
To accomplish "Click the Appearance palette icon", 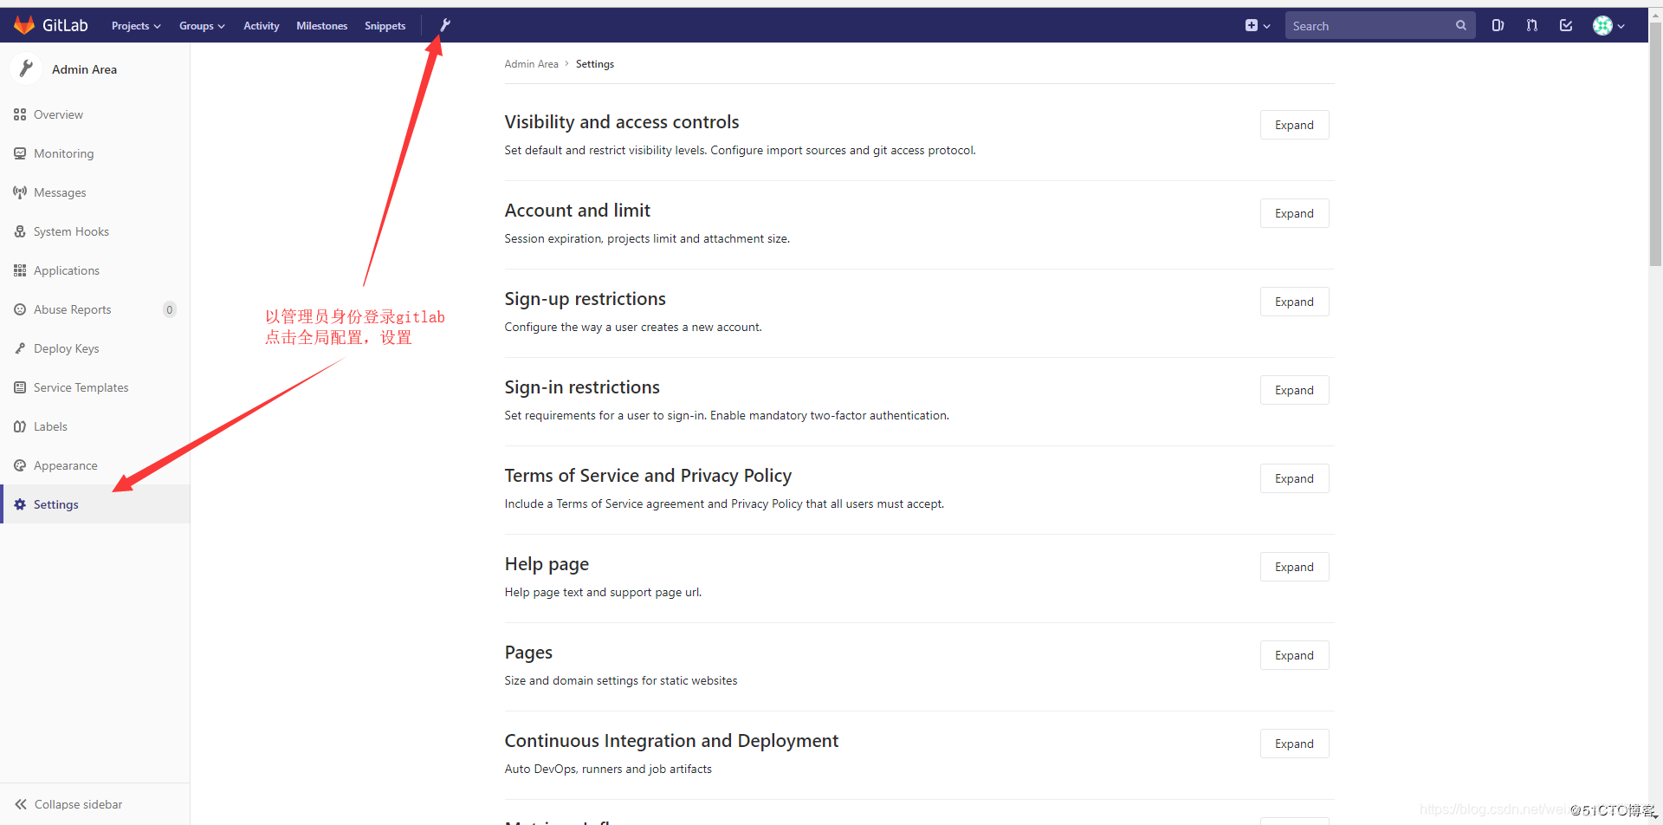I will point(20,465).
